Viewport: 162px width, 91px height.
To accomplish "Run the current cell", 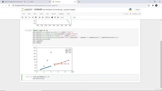I will click(x=48, y=17).
